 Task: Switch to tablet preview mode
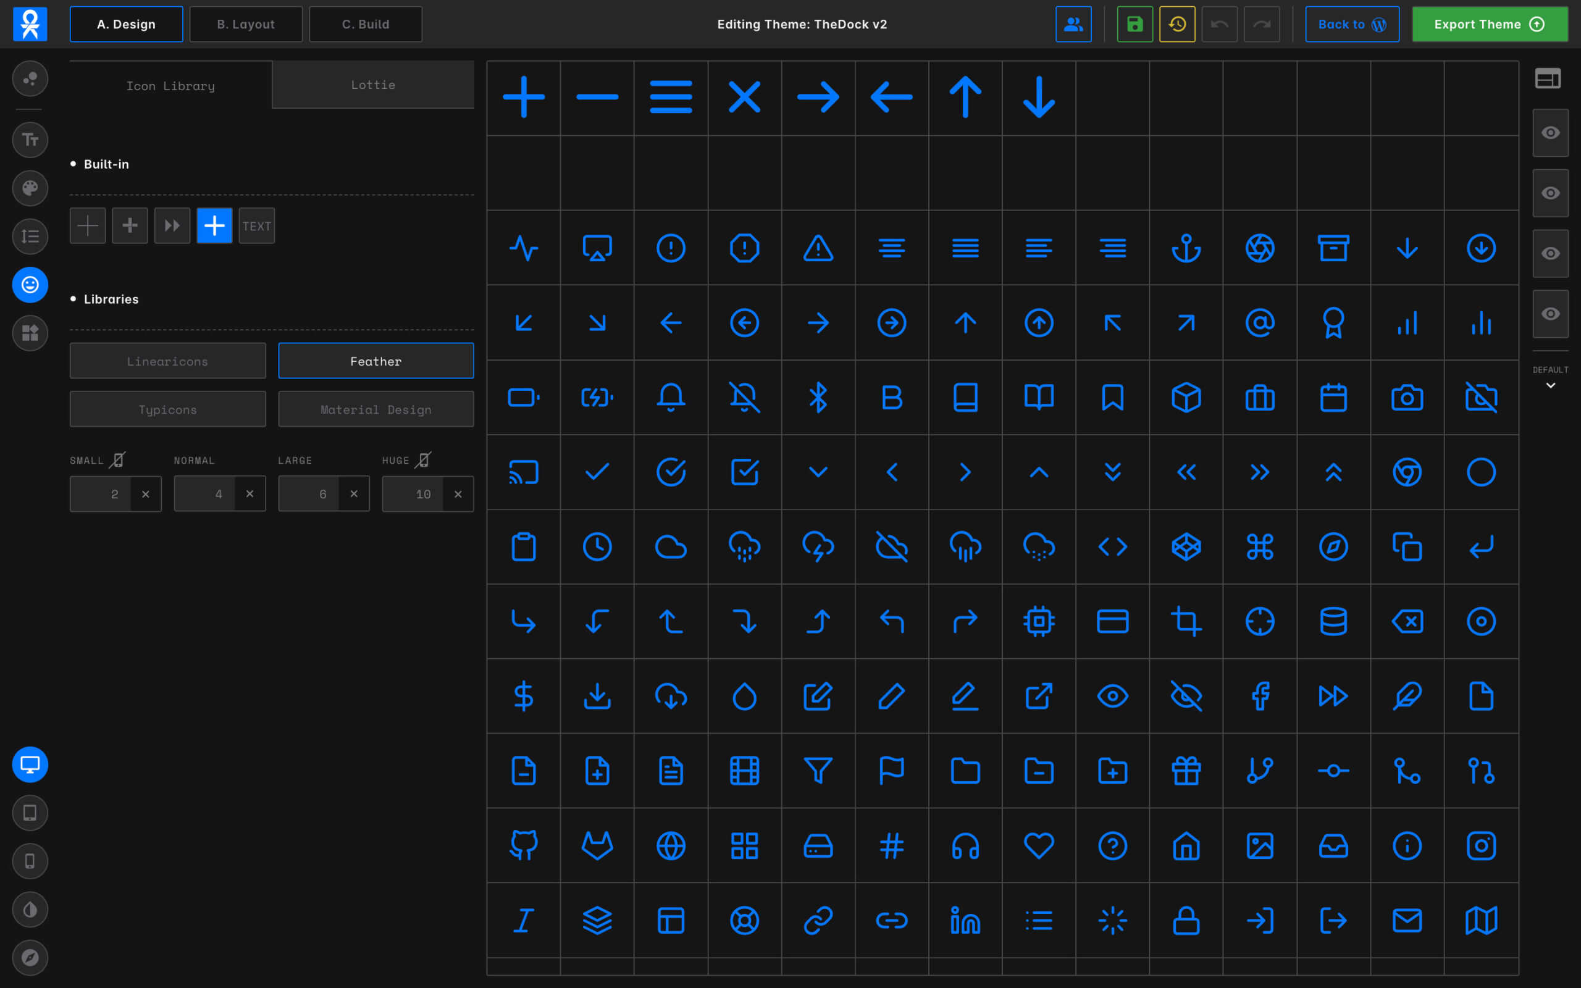[30, 813]
